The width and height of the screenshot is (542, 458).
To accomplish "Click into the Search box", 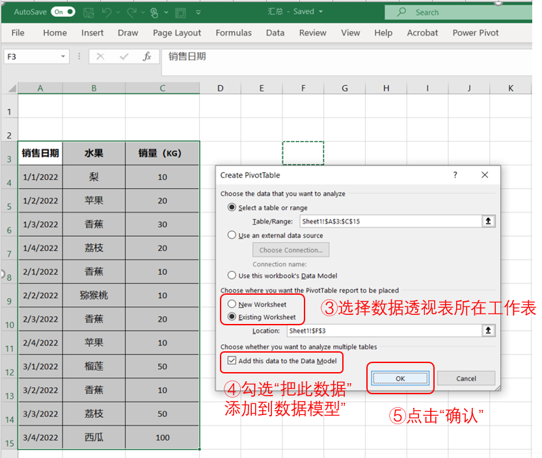I will [x=458, y=12].
